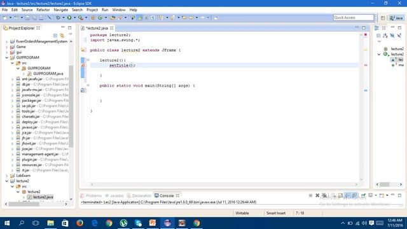Collapse the lecture2() constructor code fold
Image resolution: width=407 pixels, height=229 pixels.
pyautogui.click(x=88, y=60)
